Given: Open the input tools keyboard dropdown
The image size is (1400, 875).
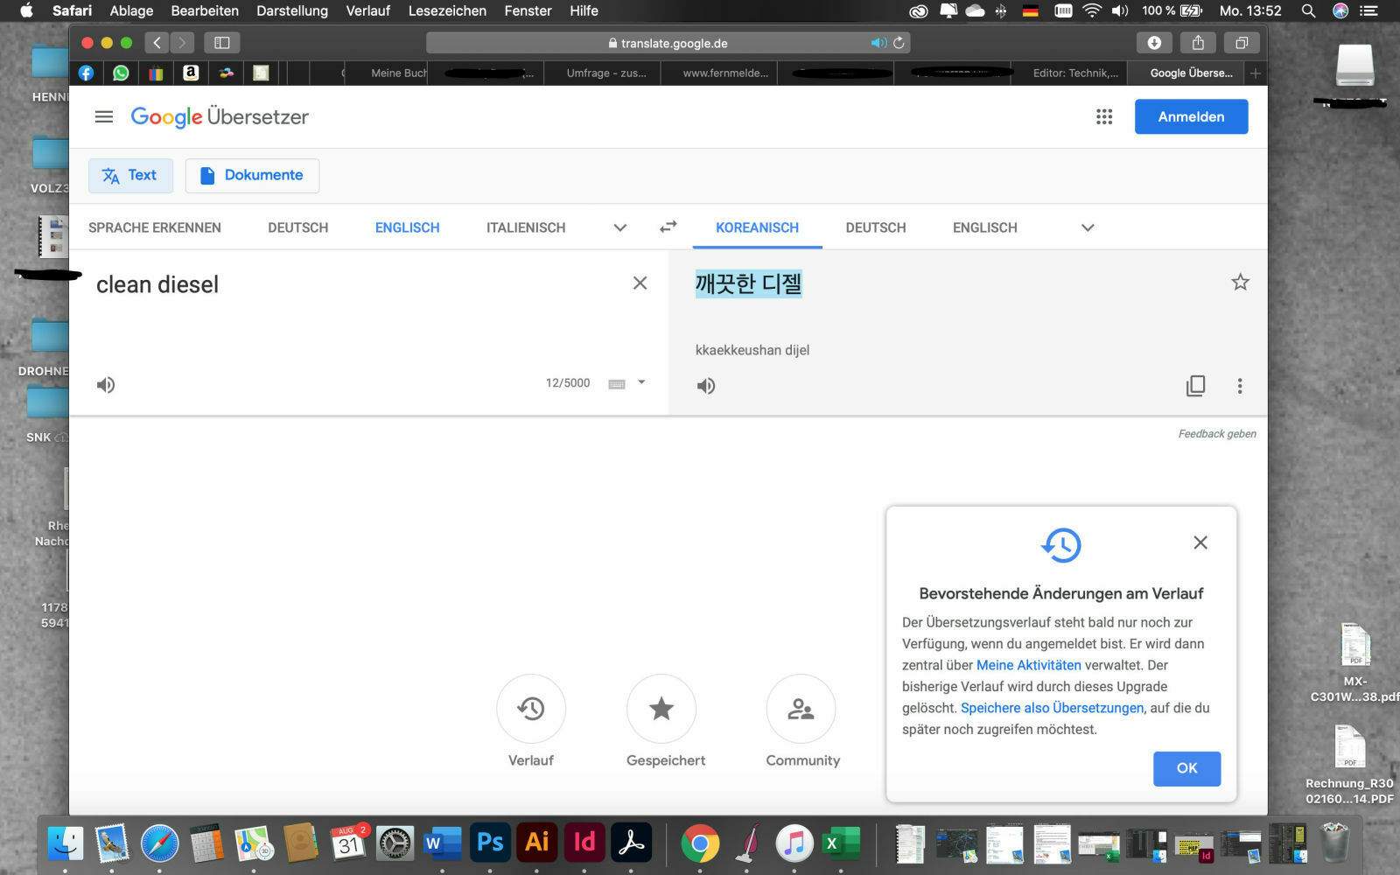Looking at the screenshot, I should (x=641, y=382).
